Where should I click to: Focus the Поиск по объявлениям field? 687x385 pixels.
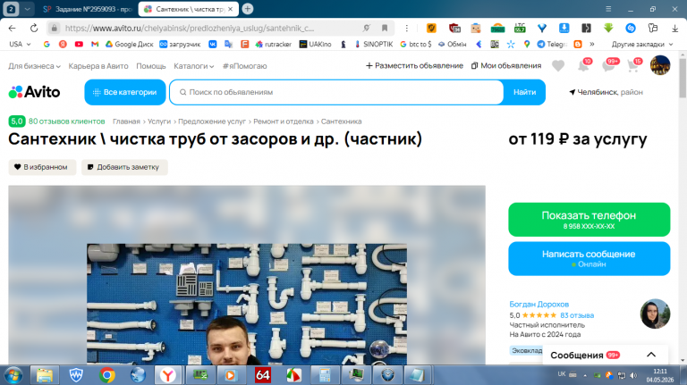[336, 92]
